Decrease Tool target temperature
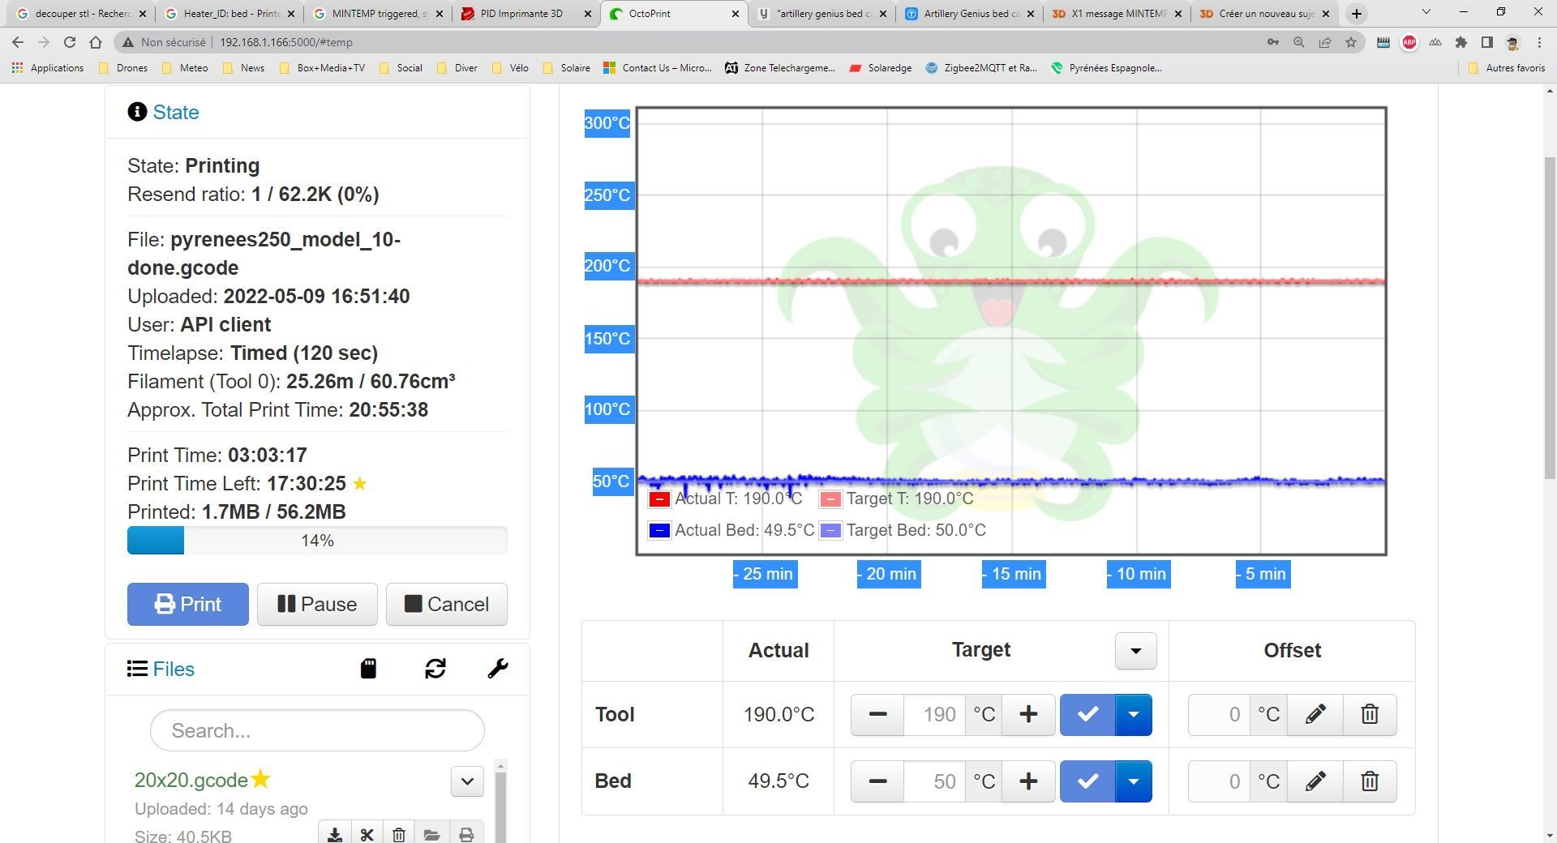 877,714
